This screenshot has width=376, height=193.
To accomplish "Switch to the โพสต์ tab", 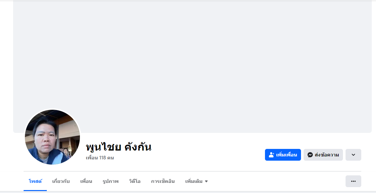I will [35, 181].
